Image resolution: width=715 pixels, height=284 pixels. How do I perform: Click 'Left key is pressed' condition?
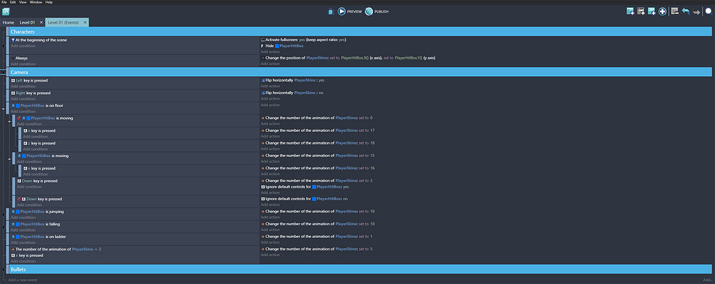pos(29,80)
